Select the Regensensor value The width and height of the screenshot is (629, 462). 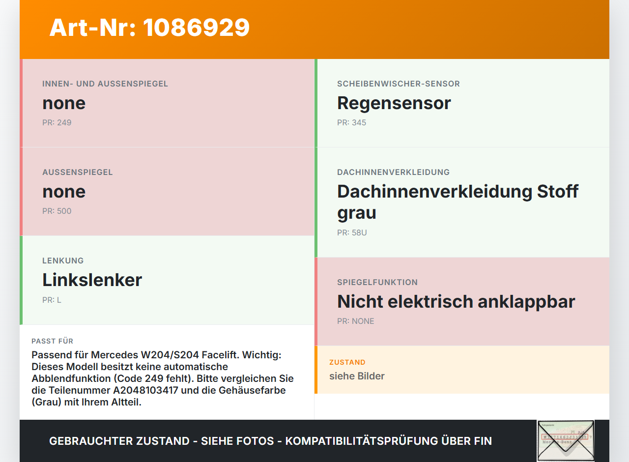point(394,103)
